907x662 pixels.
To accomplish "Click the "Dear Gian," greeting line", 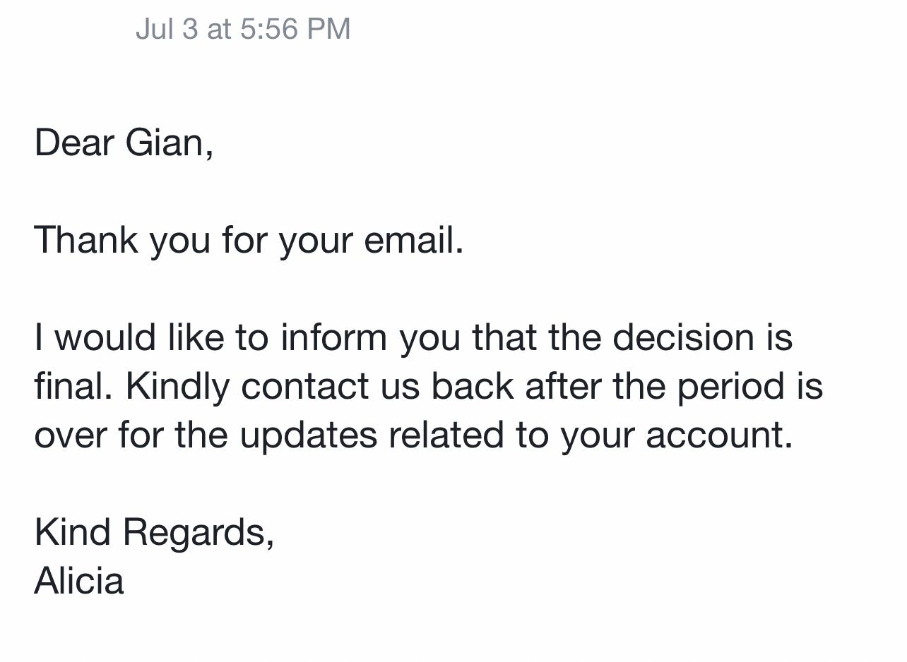I will (x=124, y=143).
